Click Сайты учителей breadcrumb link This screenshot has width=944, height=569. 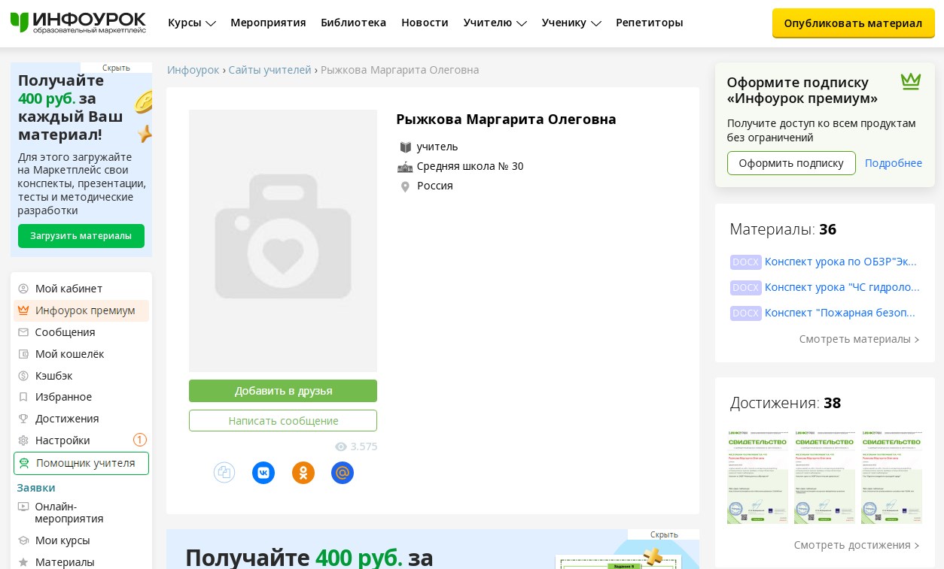(x=269, y=70)
